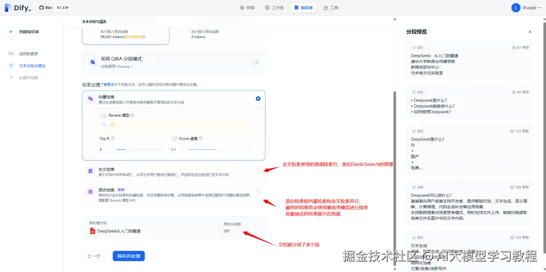546x272 pixels.
Task: Select the 全文检索 radio button
Action: (258, 171)
